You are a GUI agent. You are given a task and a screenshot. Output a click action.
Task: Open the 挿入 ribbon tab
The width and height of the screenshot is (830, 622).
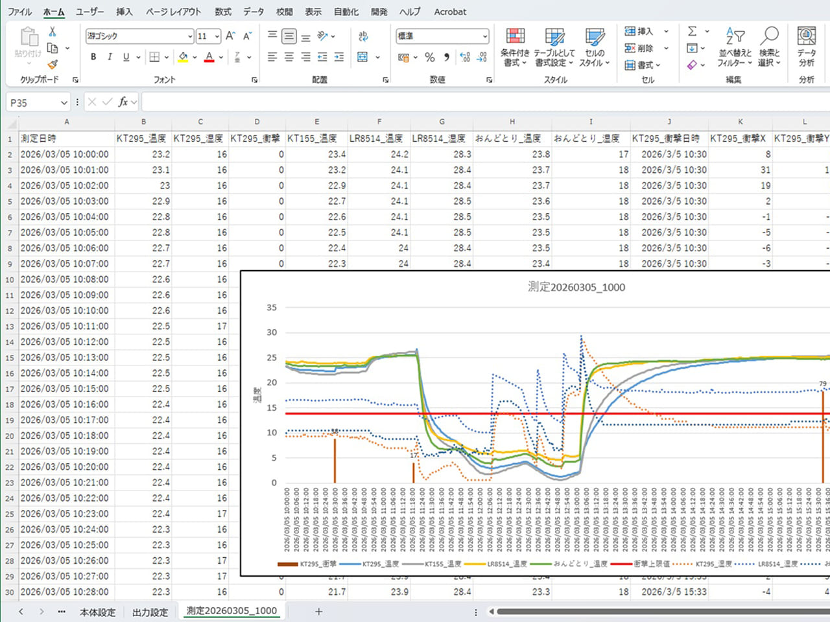coord(124,12)
